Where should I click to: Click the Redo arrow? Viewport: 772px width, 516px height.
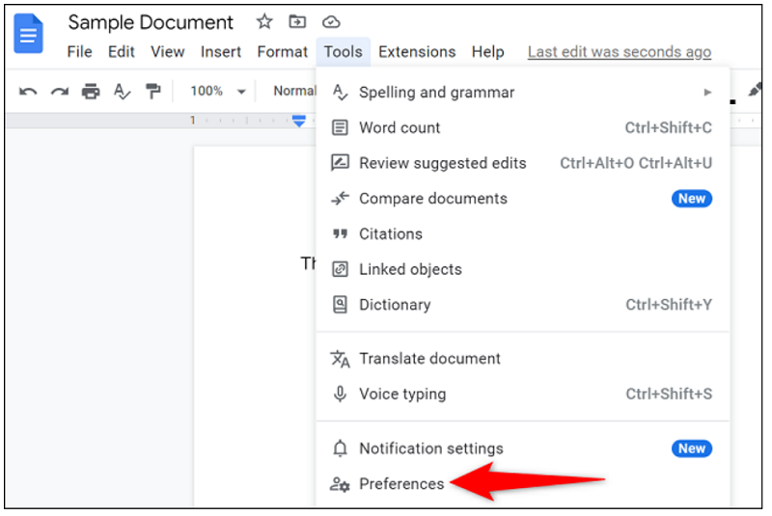[x=60, y=92]
